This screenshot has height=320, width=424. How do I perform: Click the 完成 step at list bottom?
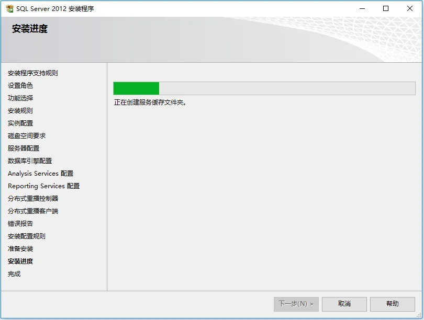14,274
